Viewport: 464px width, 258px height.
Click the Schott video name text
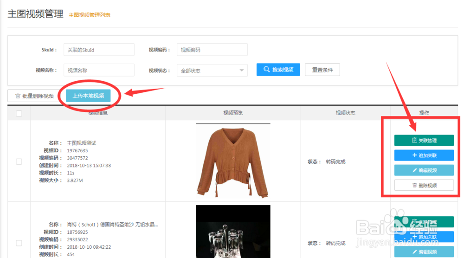pyautogui.click(x=112, y=225)
